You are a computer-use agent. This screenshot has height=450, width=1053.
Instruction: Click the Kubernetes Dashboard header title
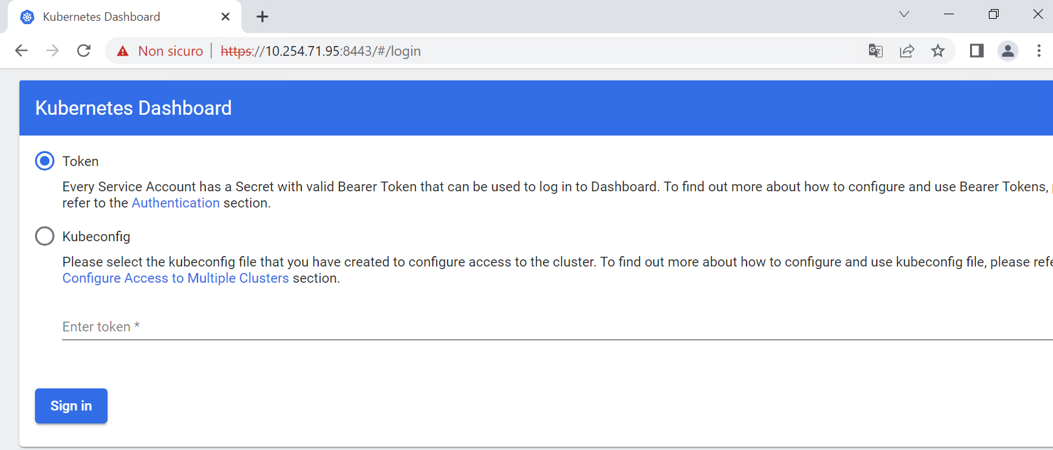pyautogui.click(x=133, y=108)
